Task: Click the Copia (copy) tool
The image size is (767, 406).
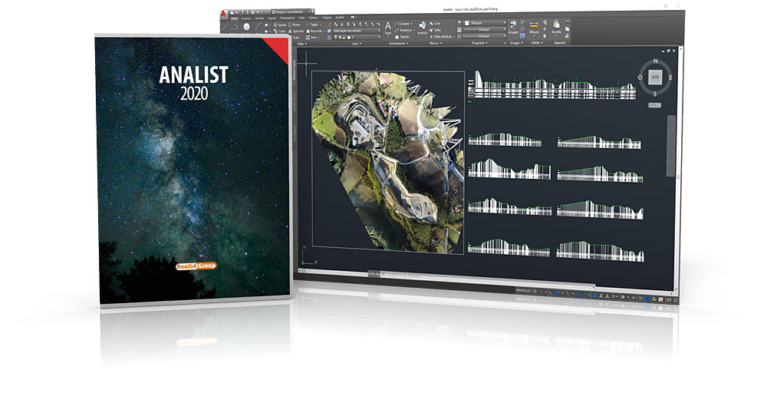Action: 279,31
